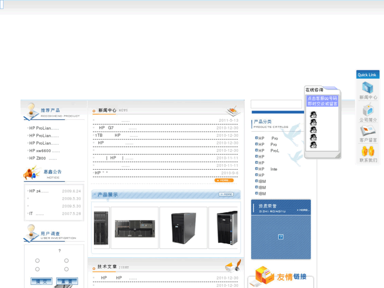Expand the HP ProL category plus icon
This screenshot has height=288, width=384.
pos(256,150)
